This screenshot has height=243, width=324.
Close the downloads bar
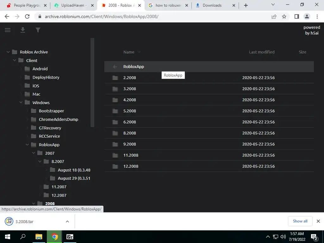point(318,221)
